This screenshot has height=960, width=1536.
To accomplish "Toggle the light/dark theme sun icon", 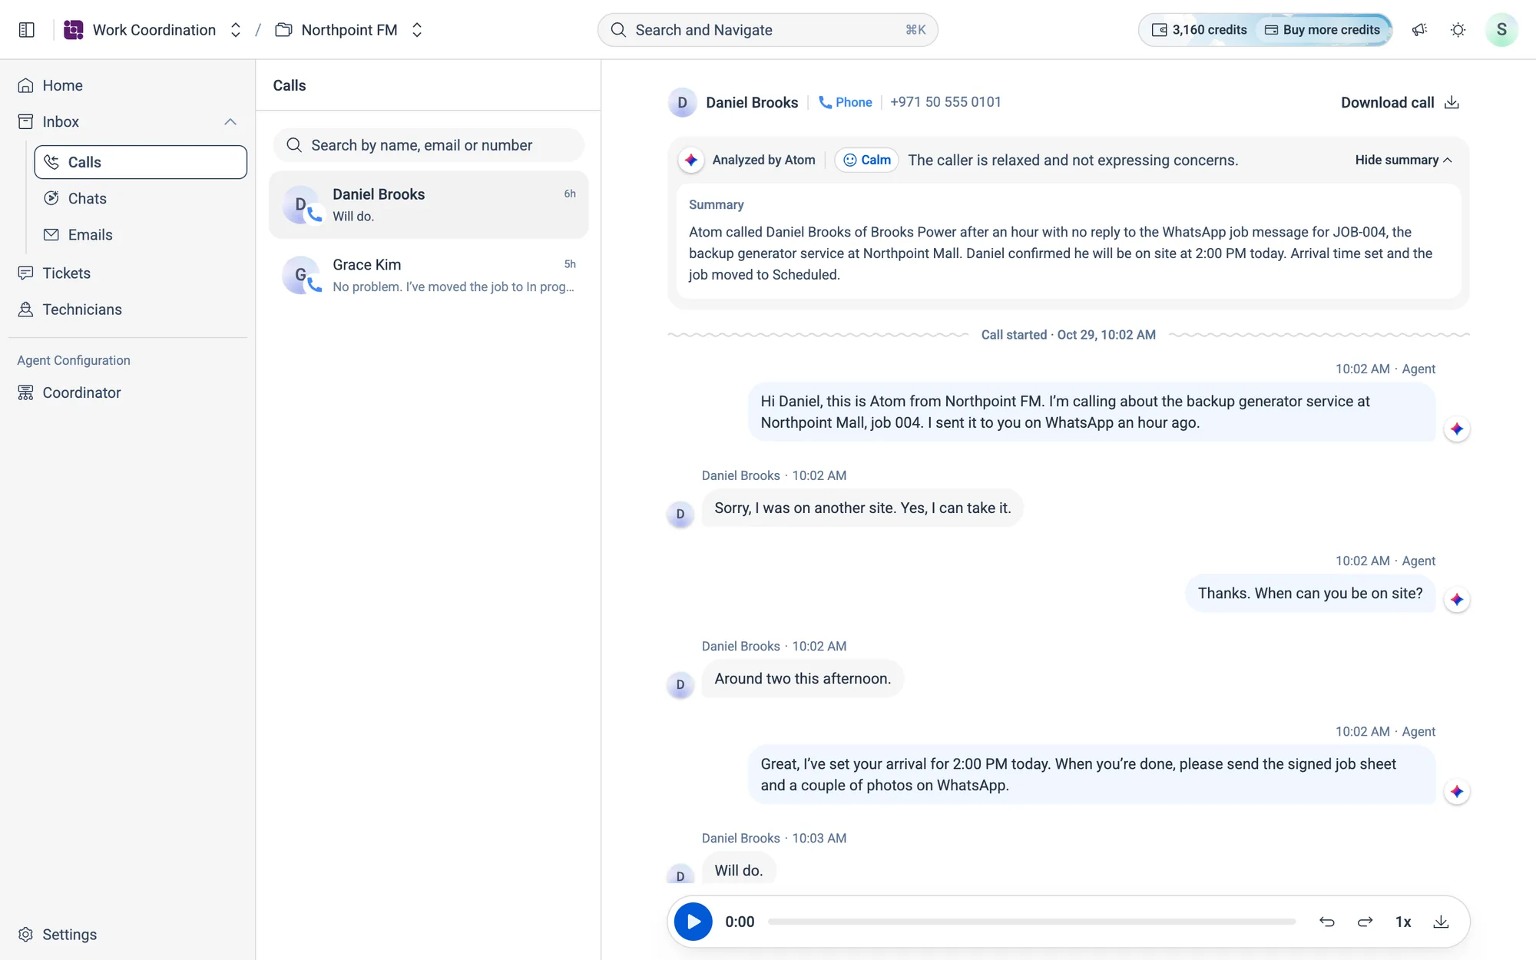I will (1458, 30).
